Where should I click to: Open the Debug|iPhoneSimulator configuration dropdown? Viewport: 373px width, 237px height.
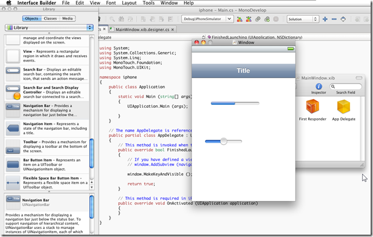pyautogui.click(x=207, y=19)
